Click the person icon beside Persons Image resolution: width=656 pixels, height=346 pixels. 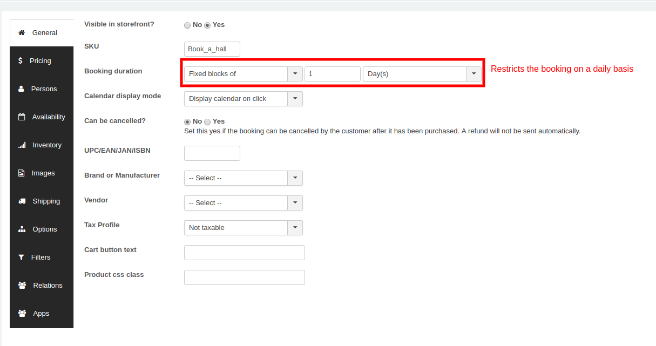click(21, 89)
